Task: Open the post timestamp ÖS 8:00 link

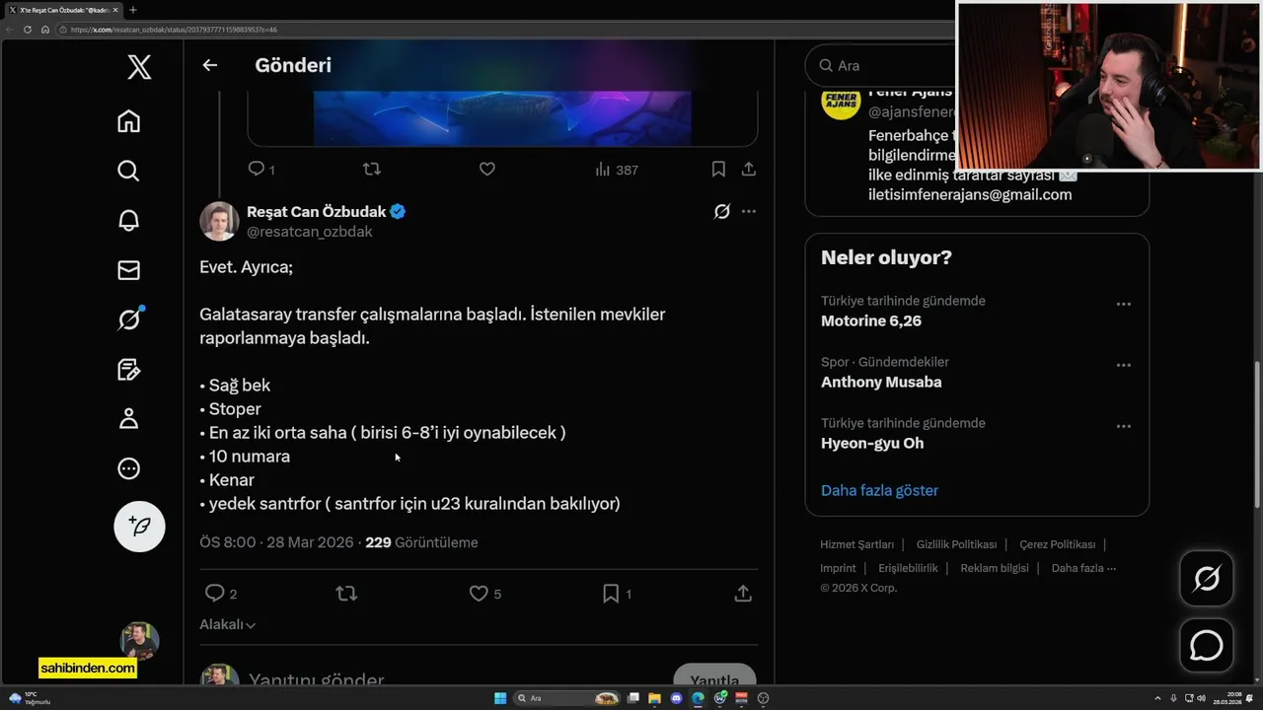Action: click(276, 542)
